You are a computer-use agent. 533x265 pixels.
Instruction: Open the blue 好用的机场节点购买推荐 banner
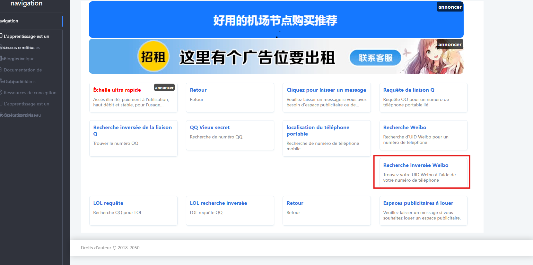[x=275, y=20]
